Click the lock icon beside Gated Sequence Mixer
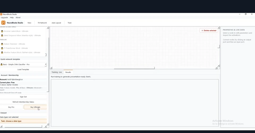The image size is (255, 133). coord(2,35)
